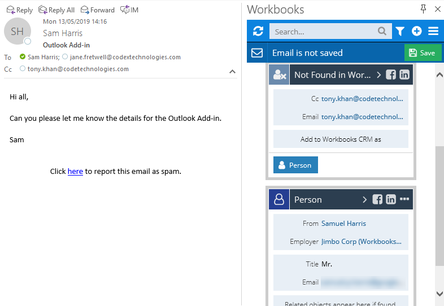Open LinkedIn for Samuel Harris Person card
Screen dimensions: 444x306
pos(391,199)
